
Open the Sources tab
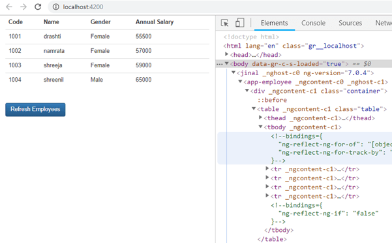pyautogui.click(x=350, y=23)
